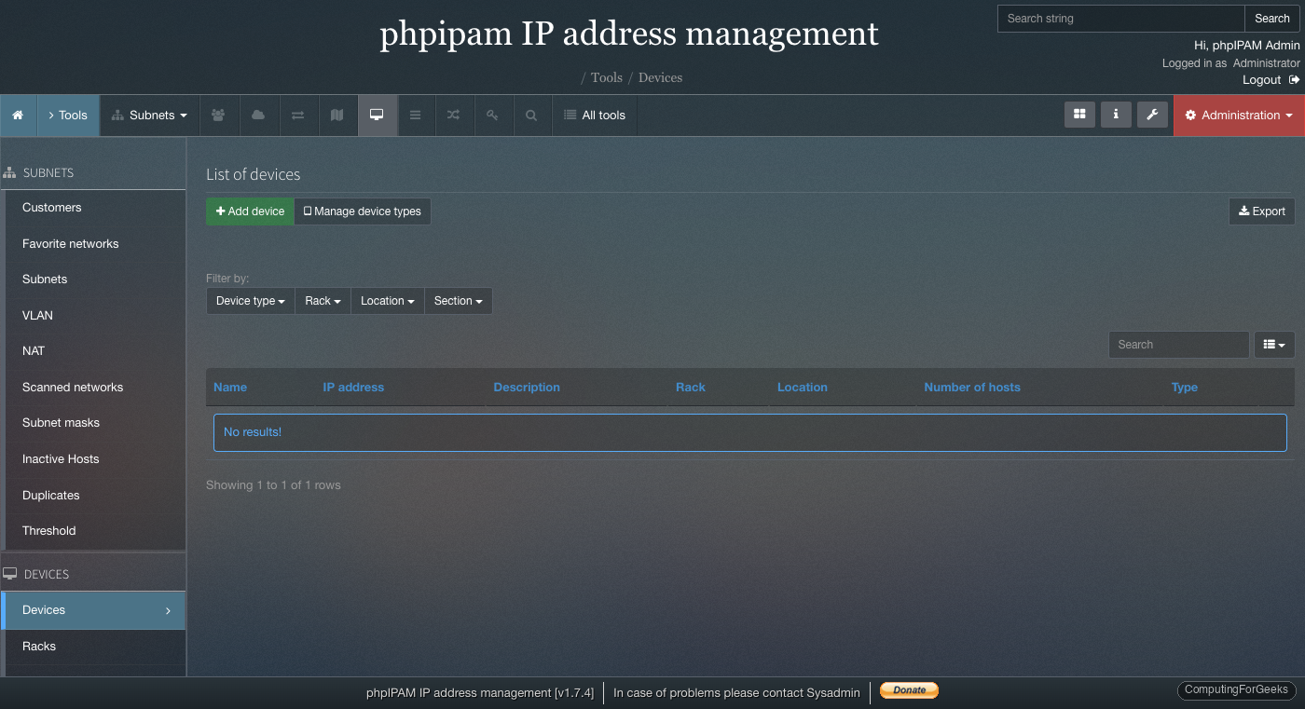Open the info panel icon
The height and width of the screenshot is (709, 1305).
click(x=1116, y=115)
